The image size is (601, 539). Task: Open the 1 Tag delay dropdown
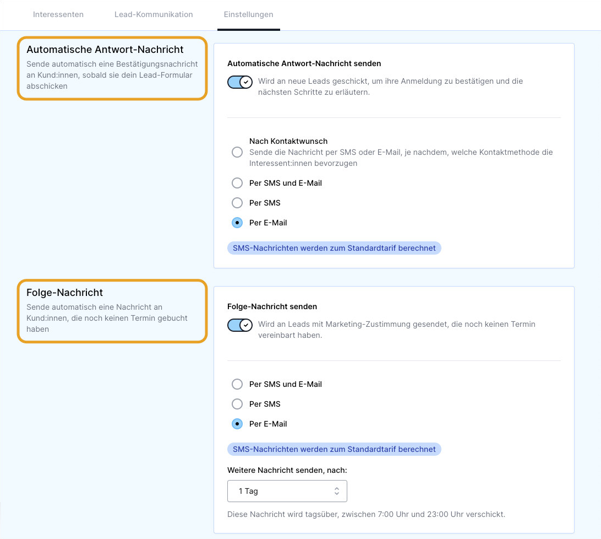(287, 491)
